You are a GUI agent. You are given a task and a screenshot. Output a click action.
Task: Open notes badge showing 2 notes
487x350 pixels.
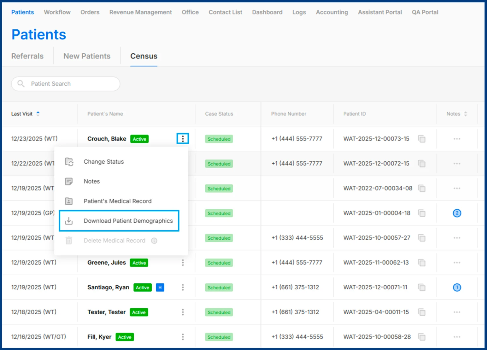click(457, 213)
